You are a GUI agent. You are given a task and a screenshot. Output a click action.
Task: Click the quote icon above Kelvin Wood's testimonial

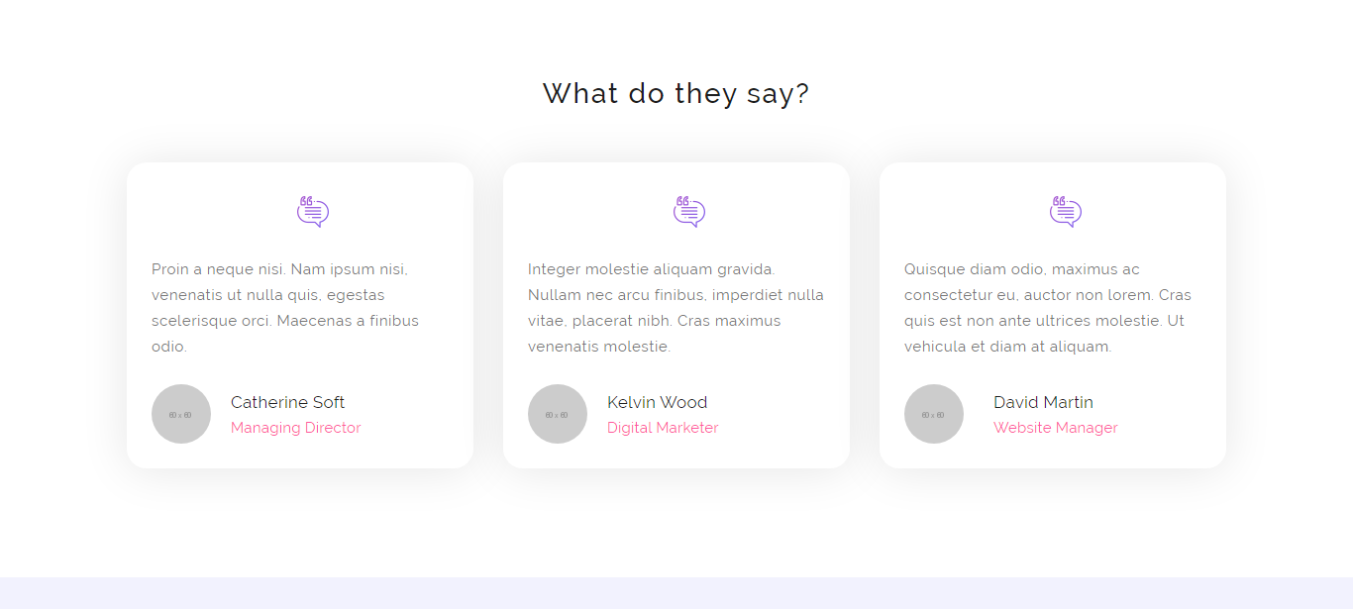(x=689, y=212)
